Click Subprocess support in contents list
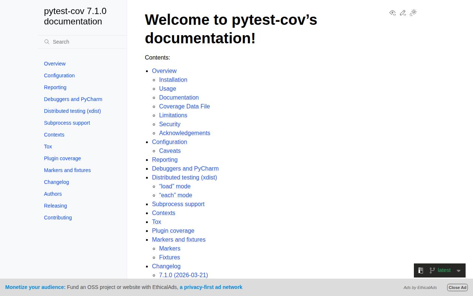Viewport: 473px width, 296px height. tap(178, 204)
